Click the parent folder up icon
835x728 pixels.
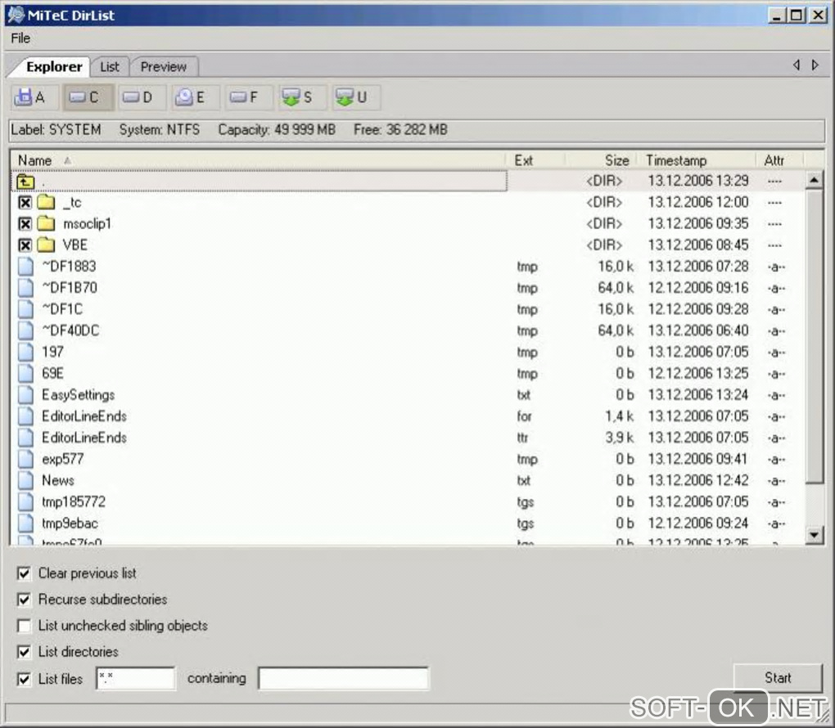25,182
